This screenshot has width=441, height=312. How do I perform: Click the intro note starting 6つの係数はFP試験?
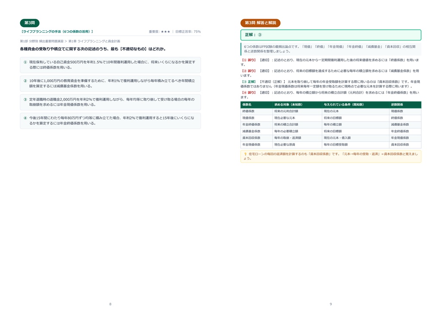(x=331, y=49)
